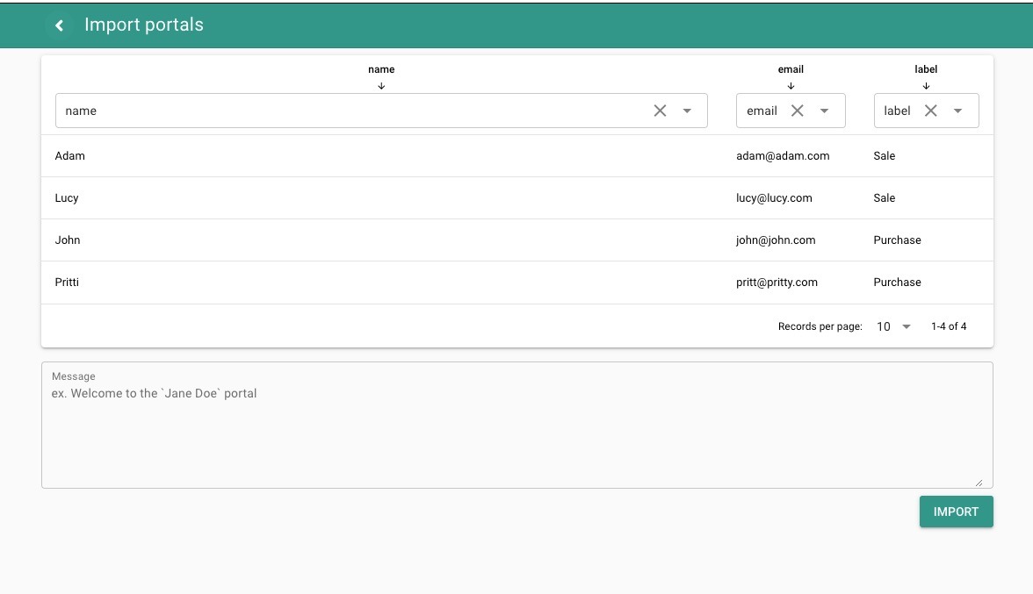Focus the Message text area
This screenshot has width=1033, height=594.
coord(516,430)
